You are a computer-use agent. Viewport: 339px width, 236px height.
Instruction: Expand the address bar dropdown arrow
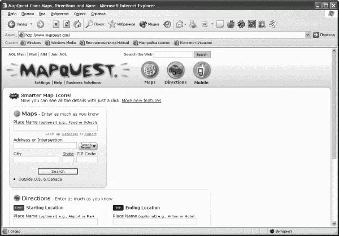click(308, 35)
